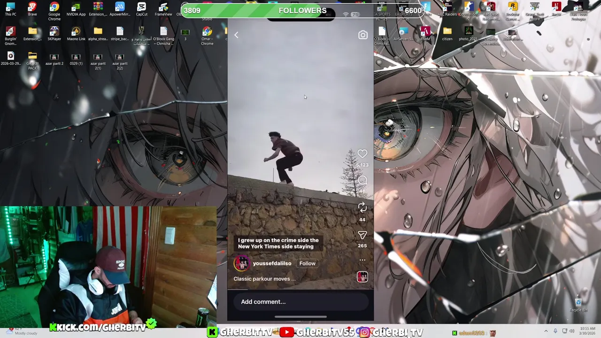Open stripe_bac... file icon
This screenshot has width=601, height=338.
point(120,34)
